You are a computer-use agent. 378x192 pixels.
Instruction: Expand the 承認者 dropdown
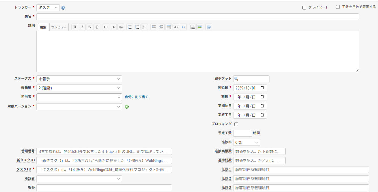click(79, 179)
